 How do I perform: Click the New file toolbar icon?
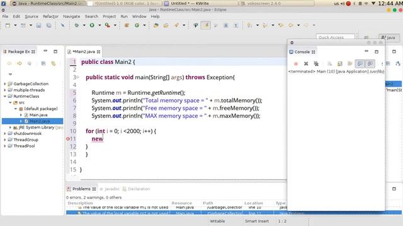point(8,25)
